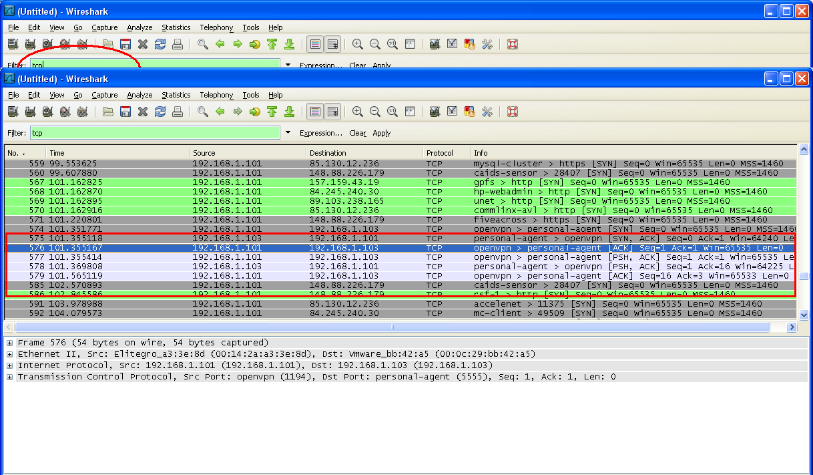813x475 pixels.
Task: Open the File menu in back window
Action: click(13, 27)
